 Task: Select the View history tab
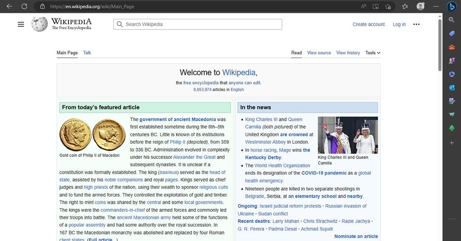(x=348, y=53)
